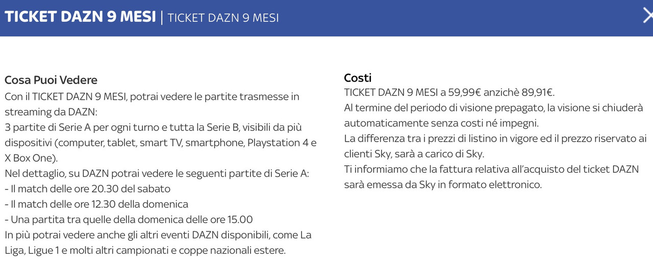Screen dimensions: 653x272
Task: Click the 59,99€ anzichè 89,91€ price line
Action: tap(449, 93)
